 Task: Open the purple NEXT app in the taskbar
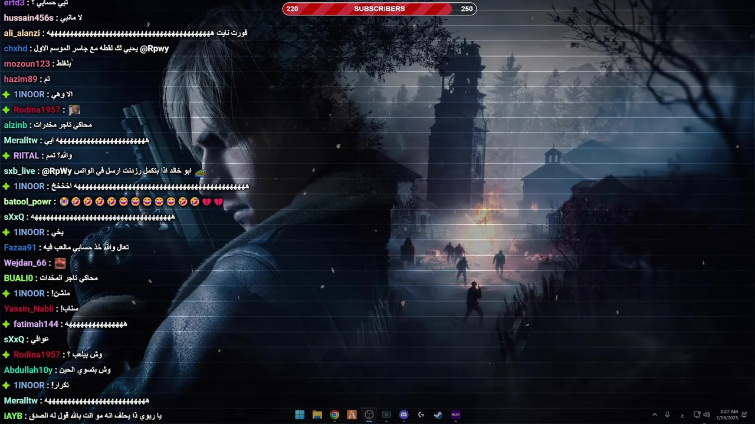click(455, 415)
